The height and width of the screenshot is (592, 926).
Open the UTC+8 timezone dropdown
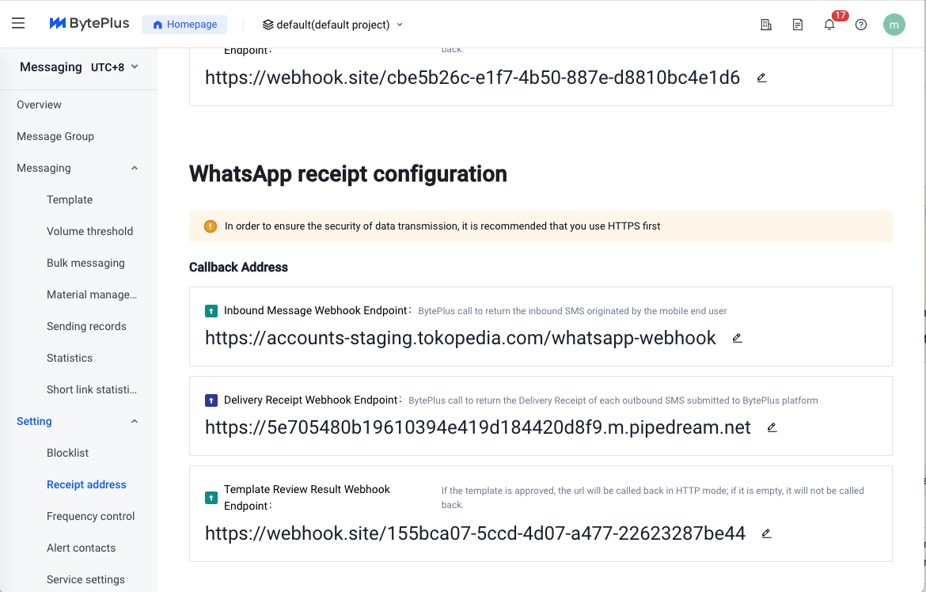(x=115, y=66)
